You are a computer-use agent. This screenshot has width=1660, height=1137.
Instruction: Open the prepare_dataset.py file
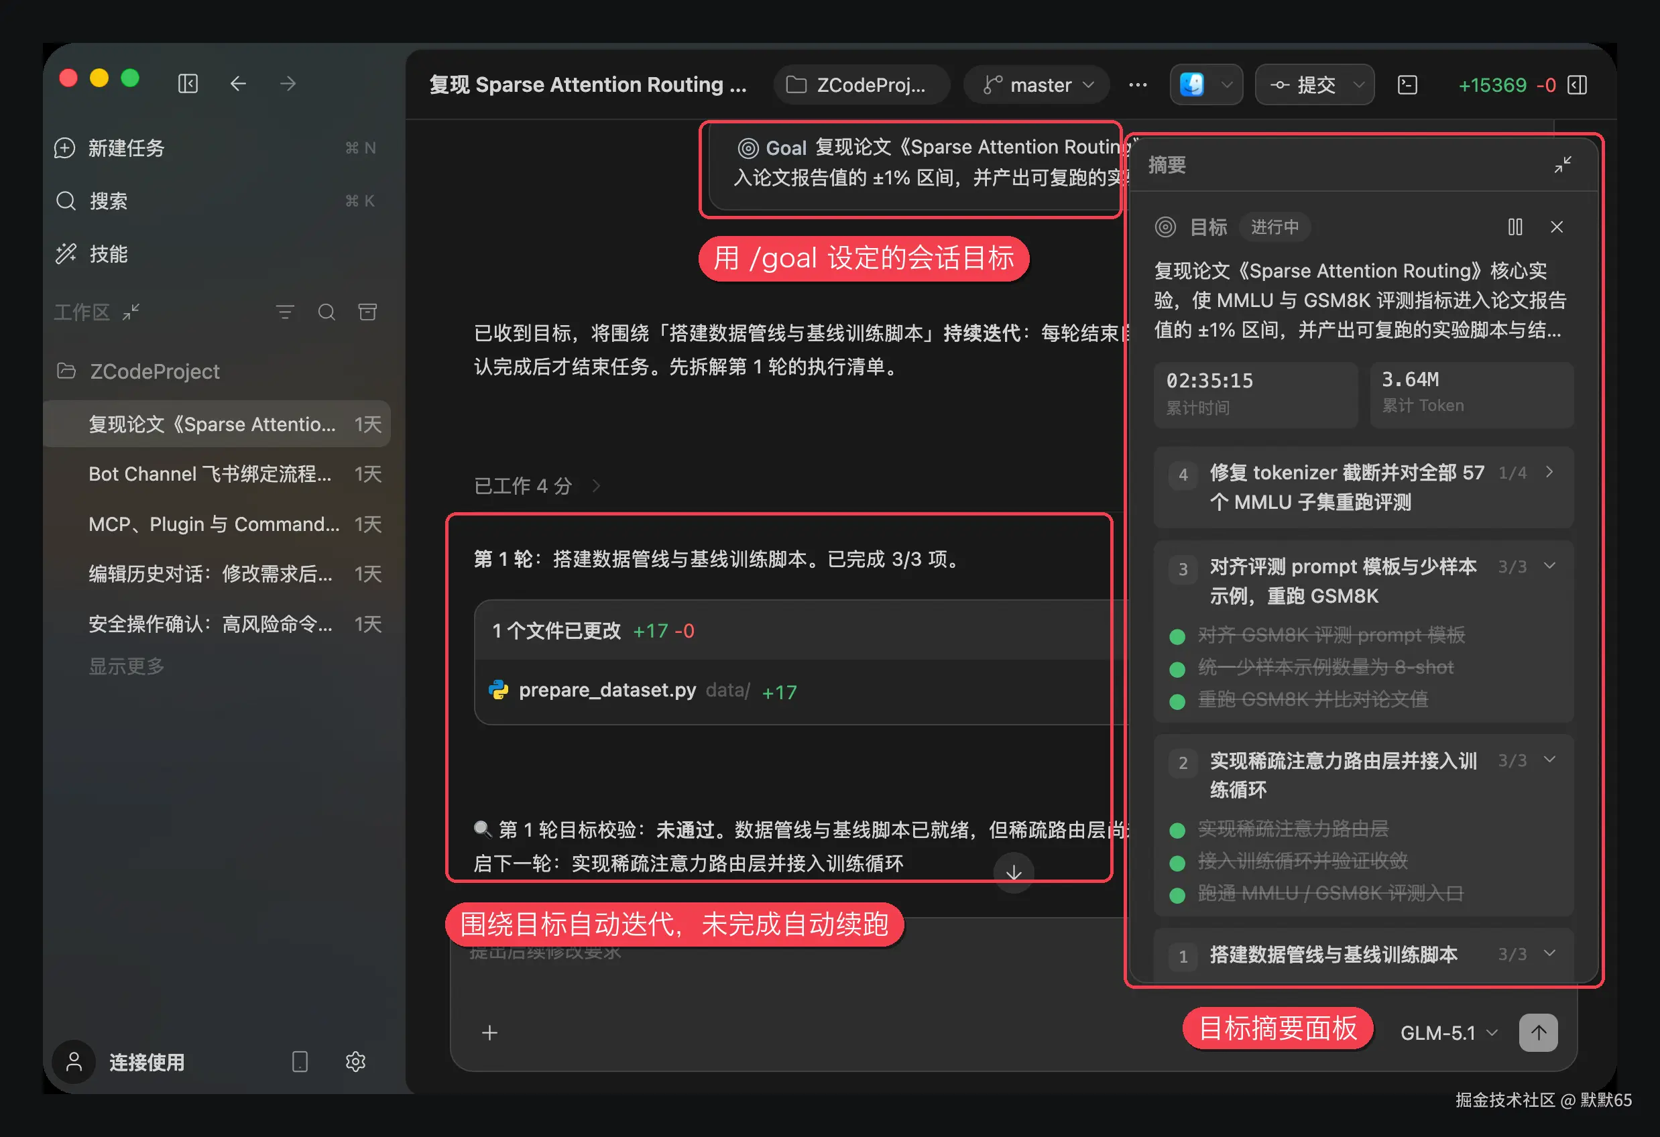(607, 690)
